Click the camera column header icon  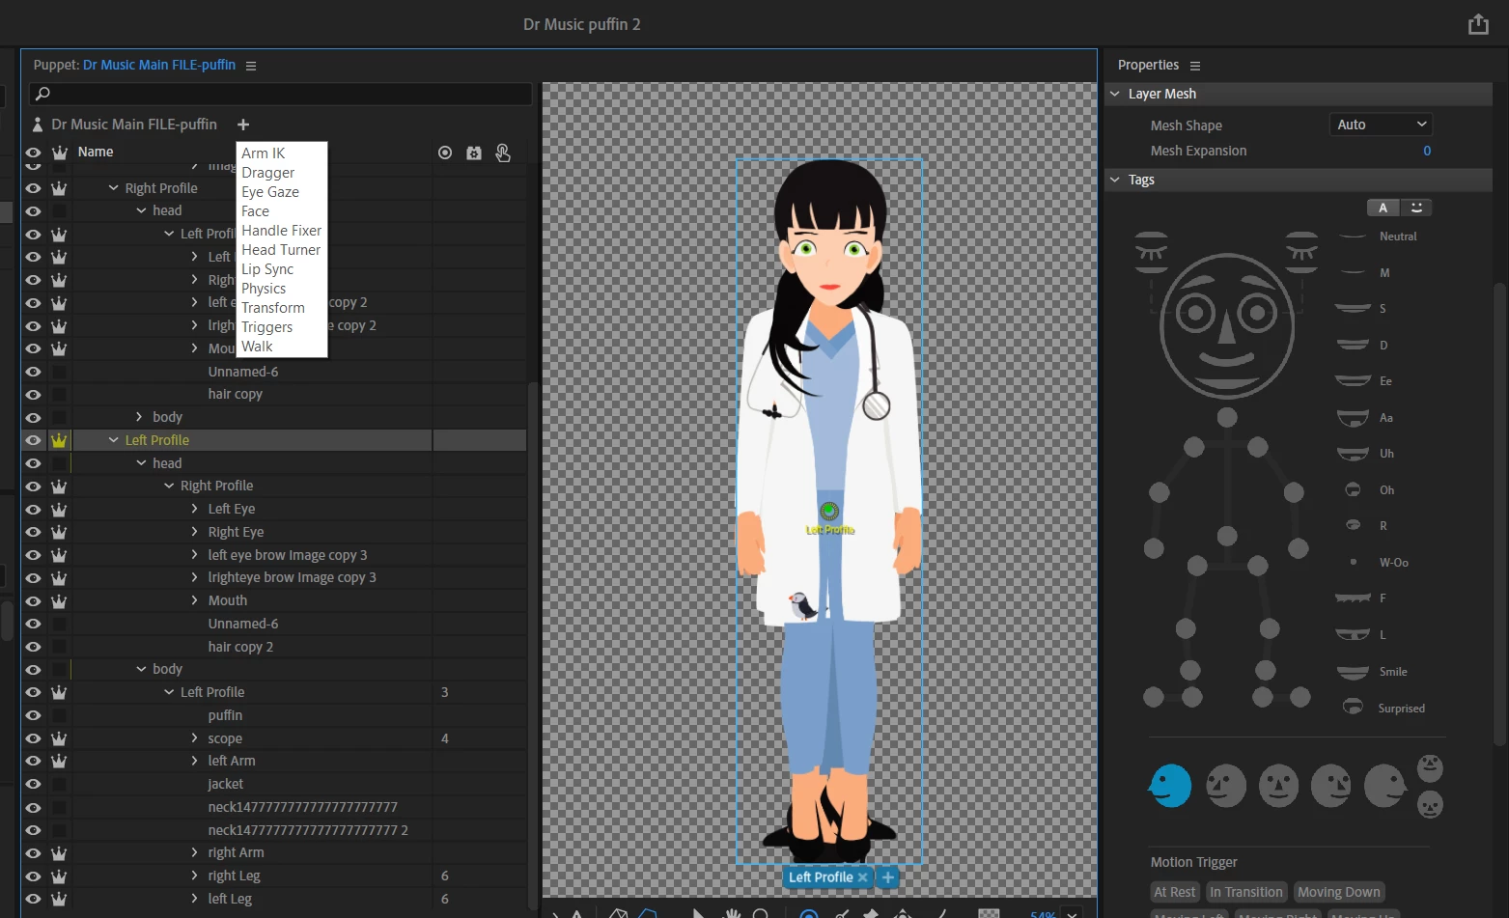[x=474, y=153]
